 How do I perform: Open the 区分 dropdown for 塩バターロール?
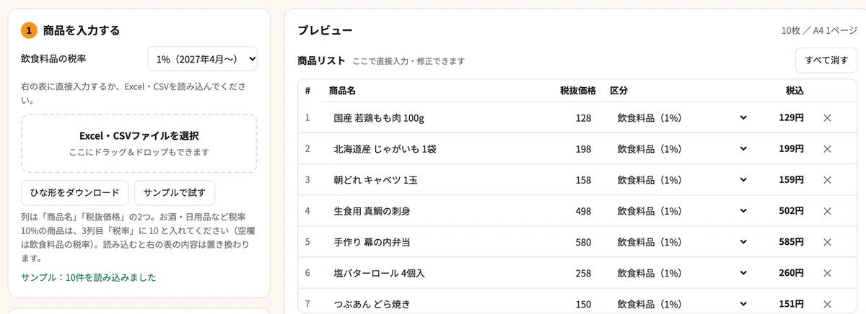(x=682, y=273)
